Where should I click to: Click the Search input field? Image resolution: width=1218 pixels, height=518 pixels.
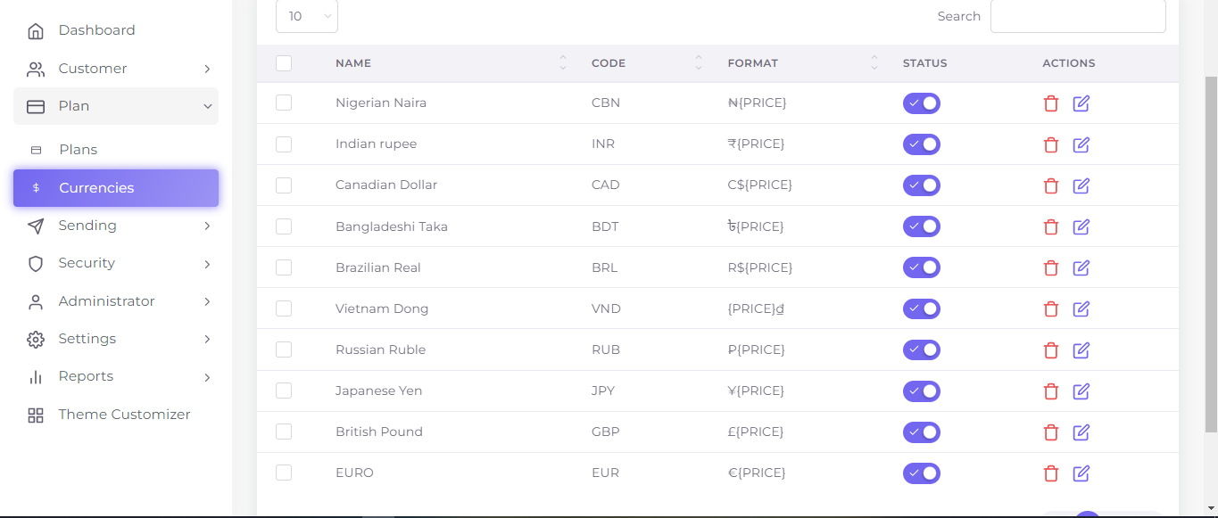click(x=1077, y=16)
